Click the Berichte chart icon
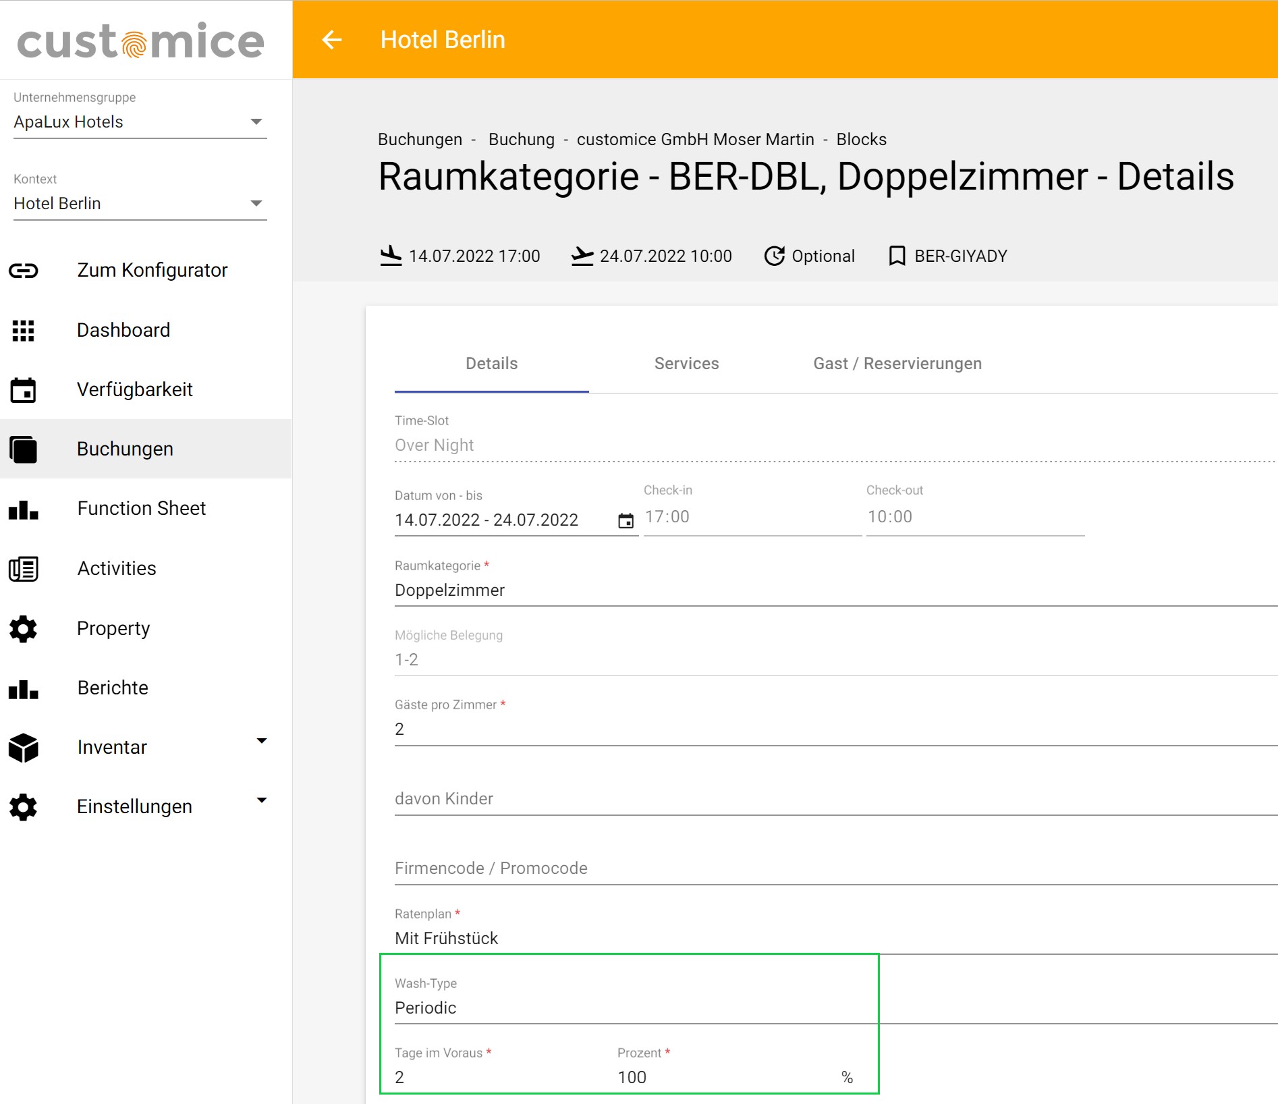 [x=24, y=689]
